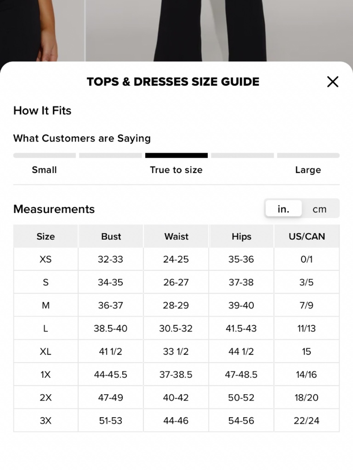Click the US/CAN column header
Screen dimensions: 353x470
point(307,236)
